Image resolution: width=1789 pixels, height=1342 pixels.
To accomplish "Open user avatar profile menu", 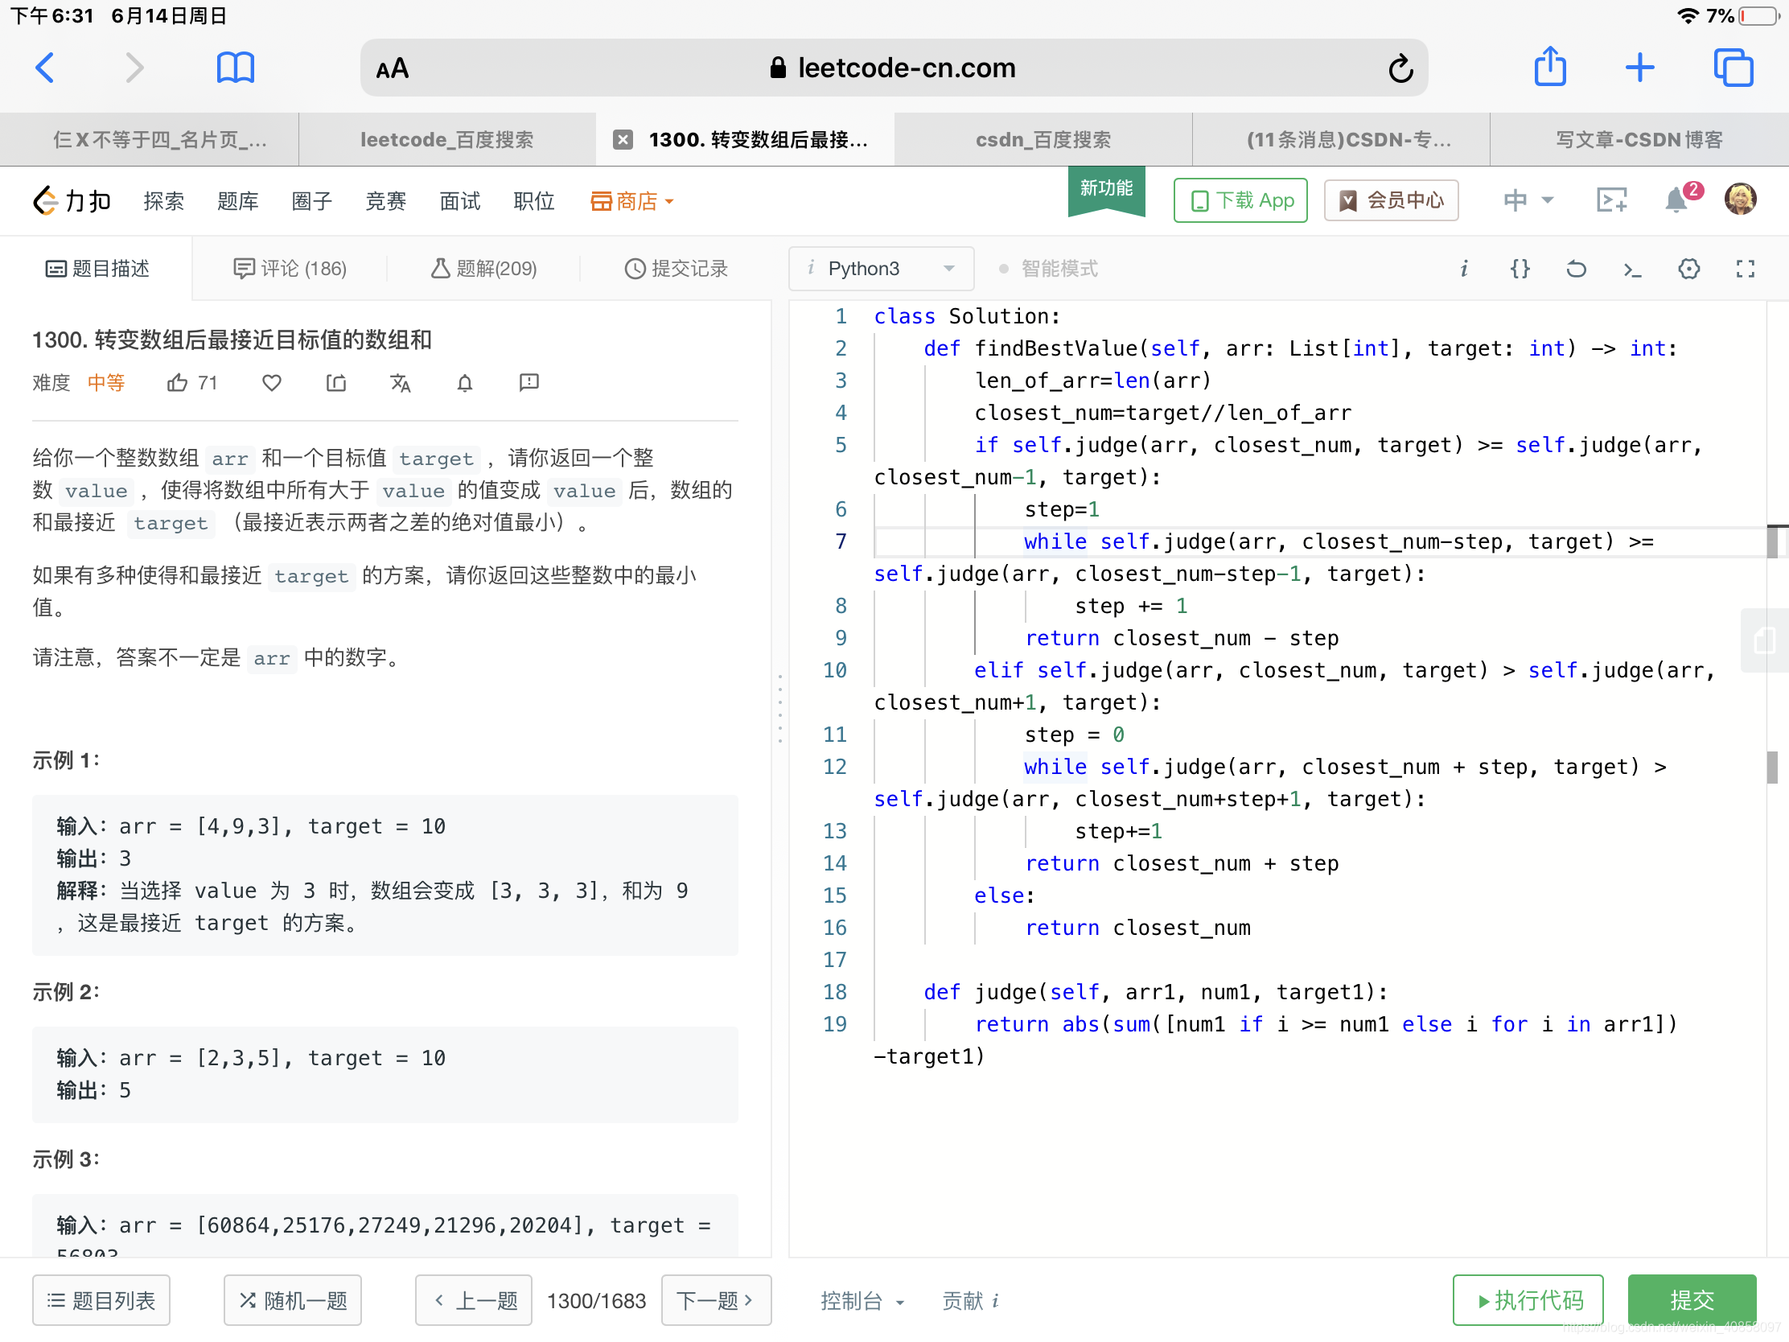I will pos(1739,199).
